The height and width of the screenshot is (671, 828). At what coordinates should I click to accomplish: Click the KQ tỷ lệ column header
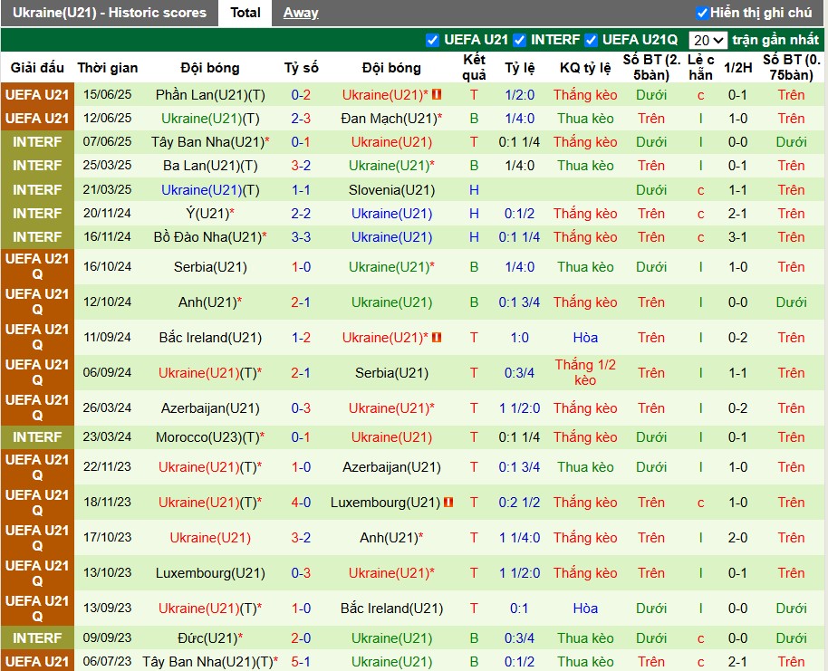point(585,68)
